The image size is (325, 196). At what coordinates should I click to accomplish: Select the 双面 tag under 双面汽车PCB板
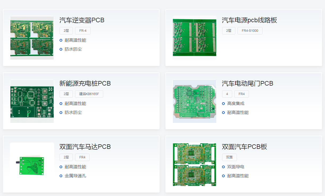coord(230,157)
